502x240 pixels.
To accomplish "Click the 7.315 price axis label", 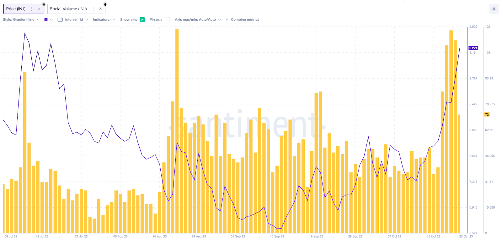I will [x=473, y=182].
